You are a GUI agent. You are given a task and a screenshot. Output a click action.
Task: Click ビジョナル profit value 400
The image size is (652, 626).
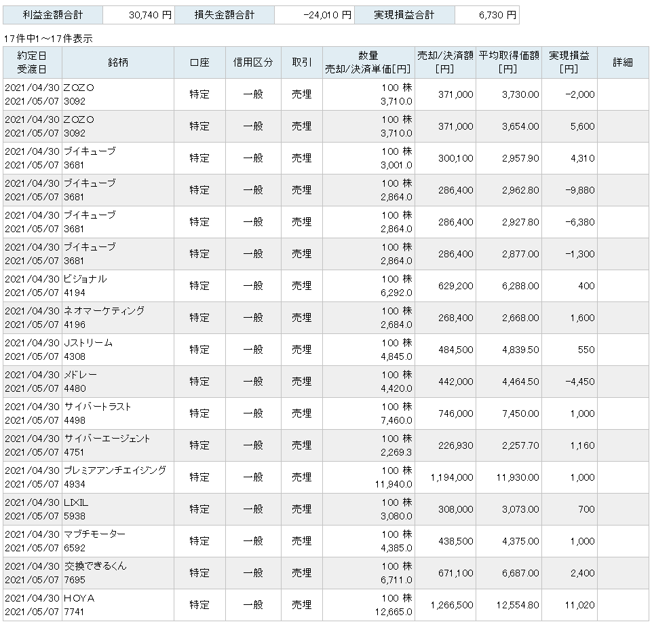(586, 286)
